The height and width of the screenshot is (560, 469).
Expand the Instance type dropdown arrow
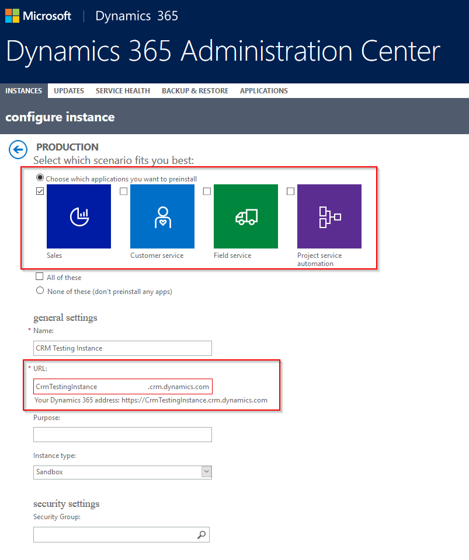(206, 472)
